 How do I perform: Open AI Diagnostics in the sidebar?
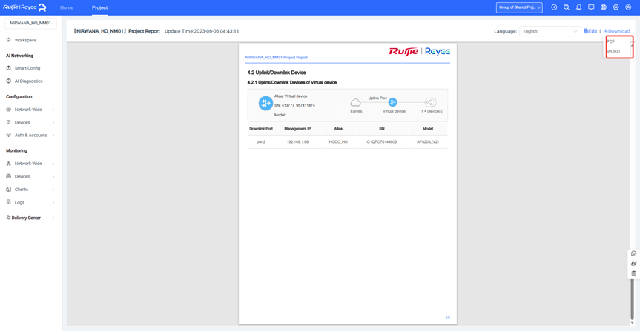coord(28,81)
